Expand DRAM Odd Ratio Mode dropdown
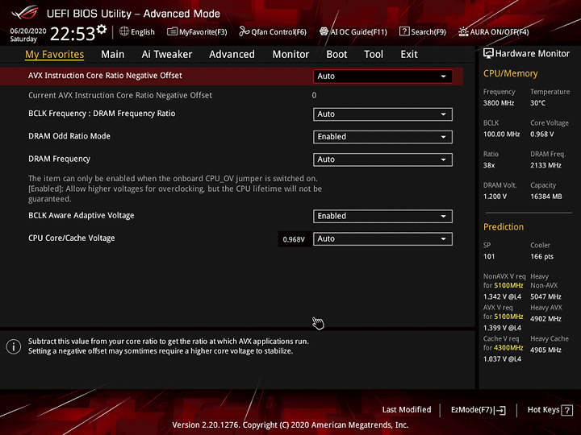This screenshot has width=581, height=435. [382, 137]
